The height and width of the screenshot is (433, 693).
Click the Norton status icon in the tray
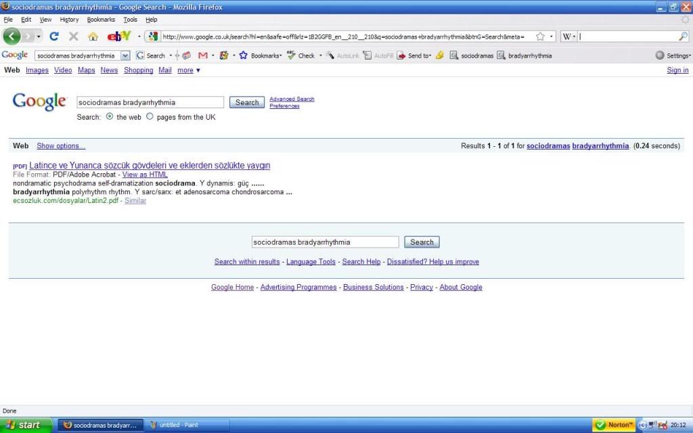(614, 425)
